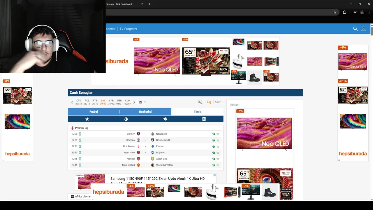
Task: Open TV Programı in the top menu
Action: tap(128, 29)
